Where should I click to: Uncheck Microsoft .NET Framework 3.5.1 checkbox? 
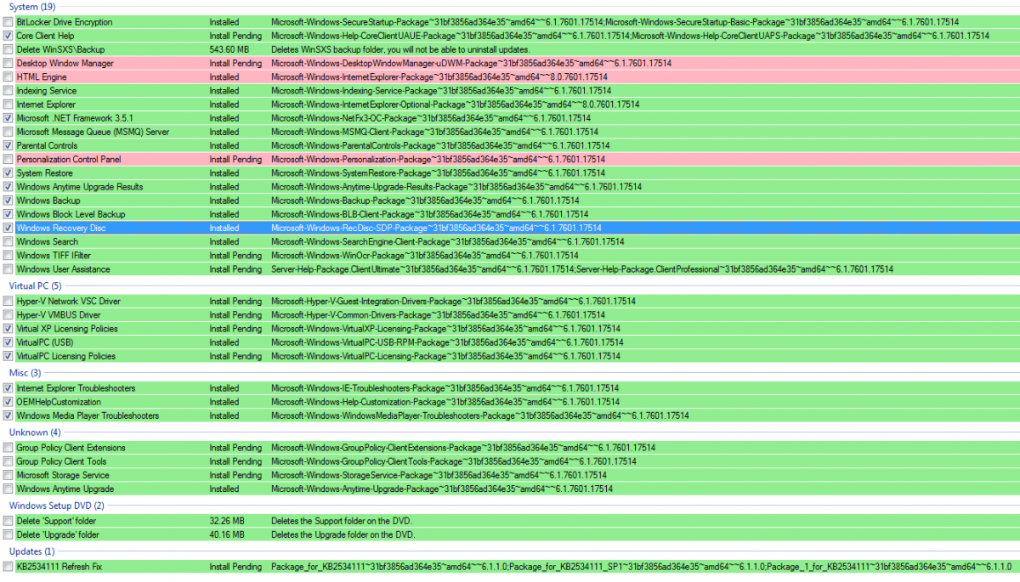tap(8, 118)
